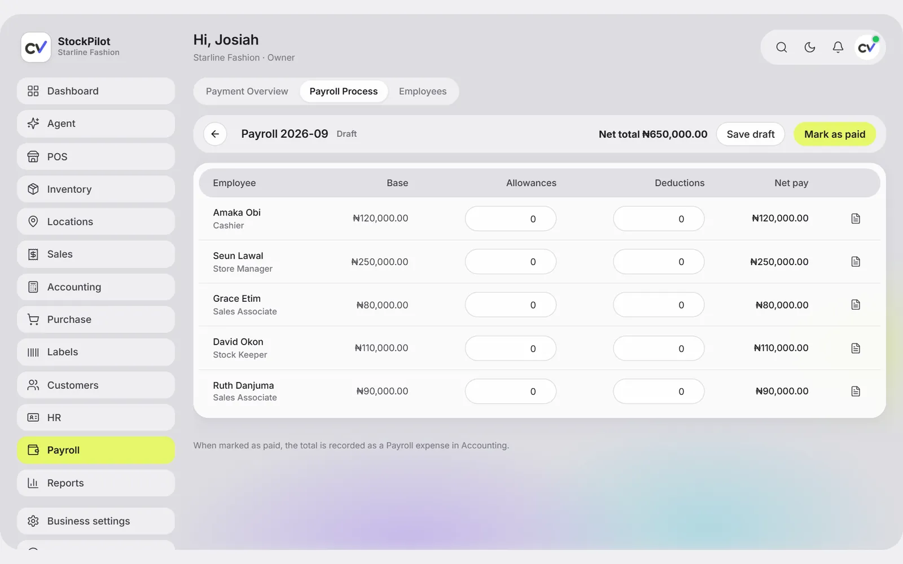Screen dimensions: 903x564
Task: Switch to the Employees tab
Action: [423, 91]
